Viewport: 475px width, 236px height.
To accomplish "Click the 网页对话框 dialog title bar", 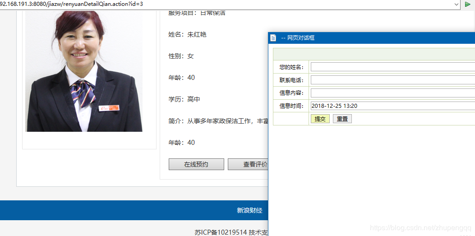I will 372,38.
